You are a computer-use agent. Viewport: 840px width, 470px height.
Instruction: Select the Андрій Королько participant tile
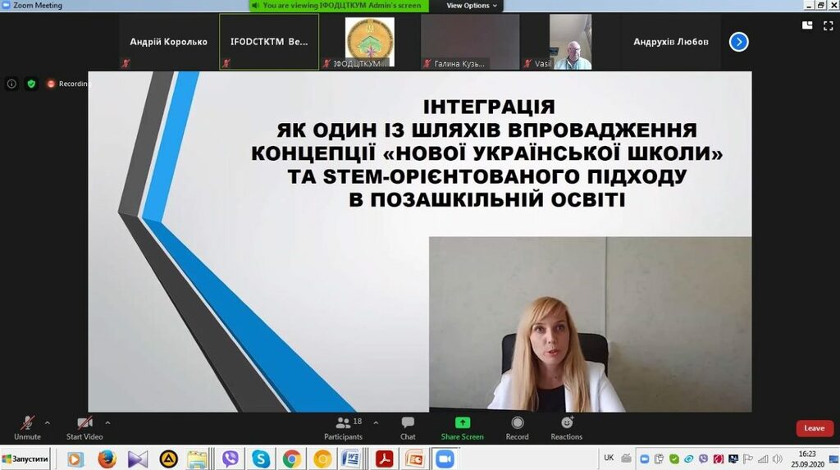coord(168,42)
